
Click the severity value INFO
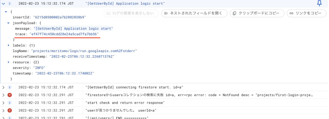click(39, 68)
